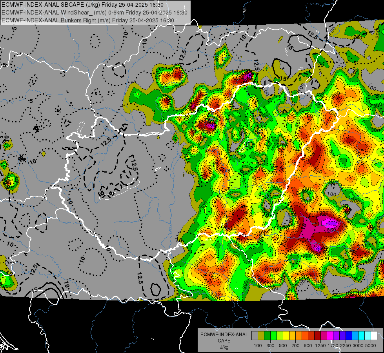Click the 1750 tick label under the color bar
384x353 pixels.
[333, 346]
